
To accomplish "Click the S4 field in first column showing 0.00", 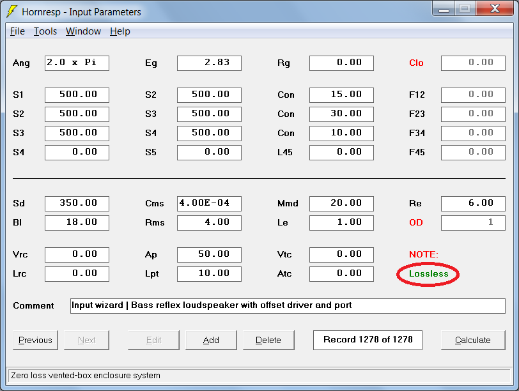I will (77, 153).
